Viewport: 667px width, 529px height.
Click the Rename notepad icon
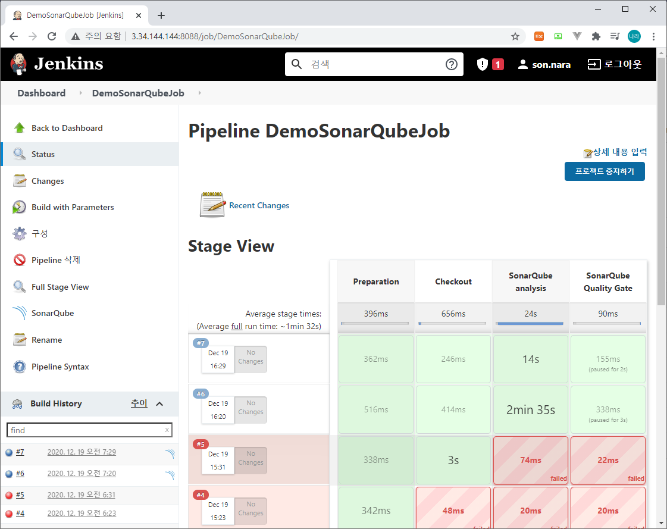20,340
